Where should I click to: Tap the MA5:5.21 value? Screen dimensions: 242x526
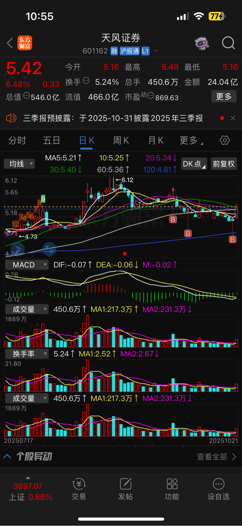63,158
